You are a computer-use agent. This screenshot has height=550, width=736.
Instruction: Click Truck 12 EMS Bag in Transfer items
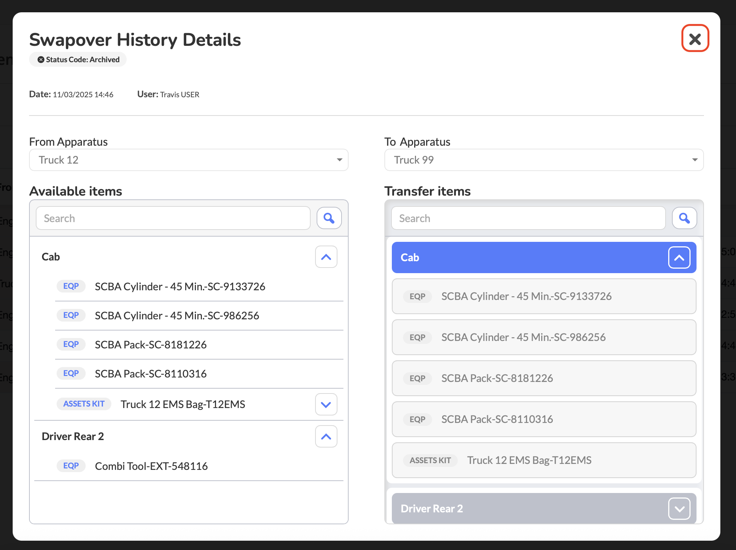529,460
